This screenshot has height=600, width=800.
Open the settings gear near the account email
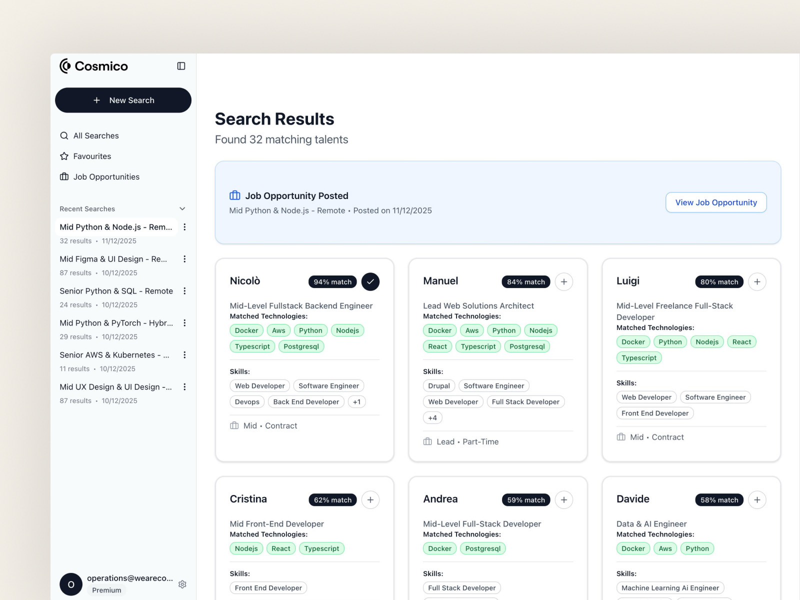[x=182, y=584]
